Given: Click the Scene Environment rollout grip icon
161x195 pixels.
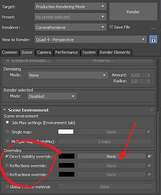Looking at the screenshot, I should coord(152,110).
